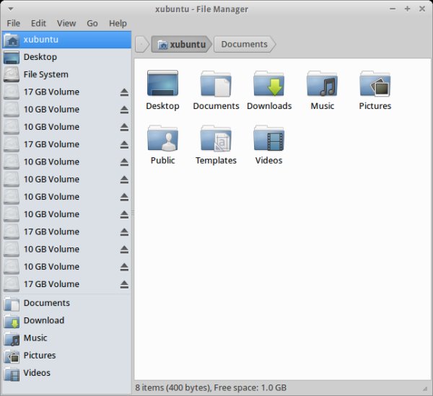The image size is (433, 396).
Task: Select the Music folder icon in main pane
Action: pyautogui.click(x=323, y=84)
